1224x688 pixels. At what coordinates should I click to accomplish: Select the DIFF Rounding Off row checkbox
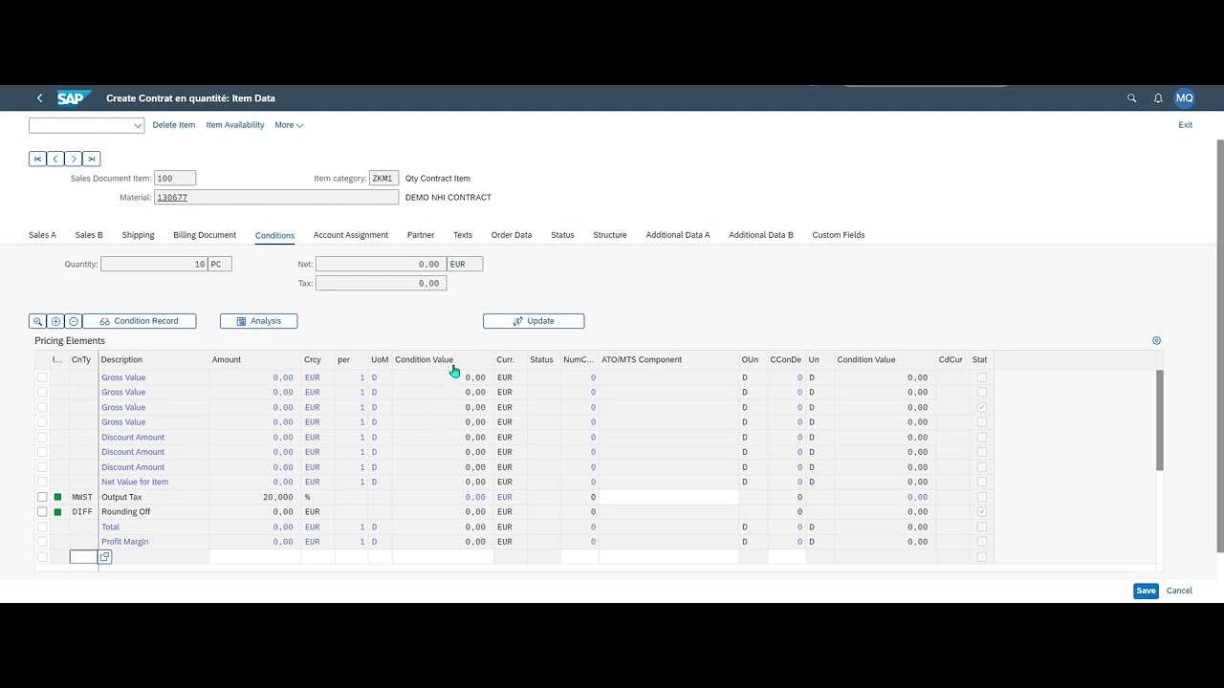click(x=42, y=512)
